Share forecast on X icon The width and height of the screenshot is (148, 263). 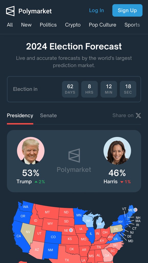coord(138,115)
